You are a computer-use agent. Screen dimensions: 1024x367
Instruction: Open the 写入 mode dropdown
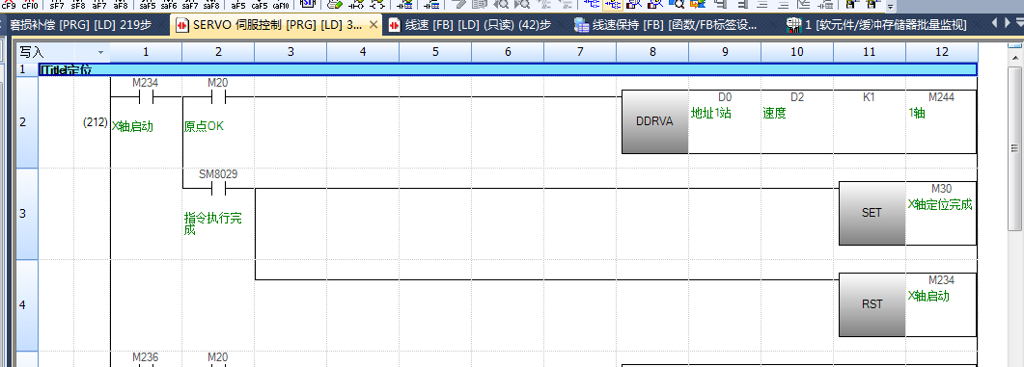100,51
